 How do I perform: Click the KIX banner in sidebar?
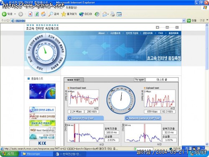[42, 143]
